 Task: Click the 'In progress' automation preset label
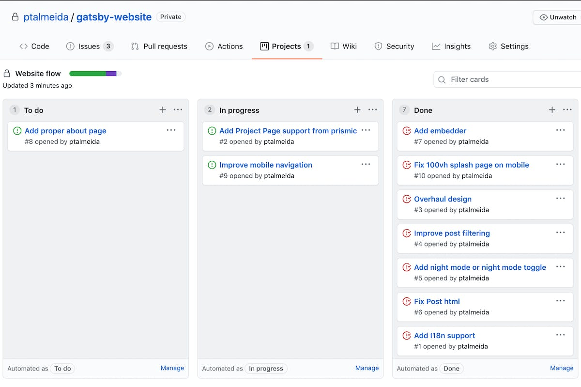point(266,369)
